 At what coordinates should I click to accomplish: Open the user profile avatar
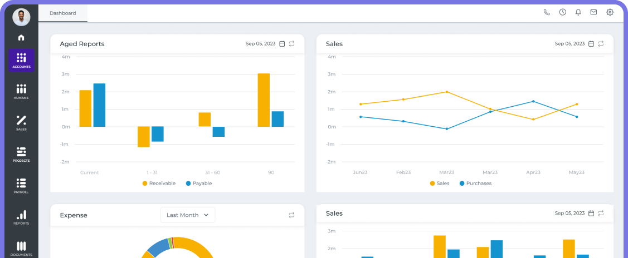tap(21, 17)
